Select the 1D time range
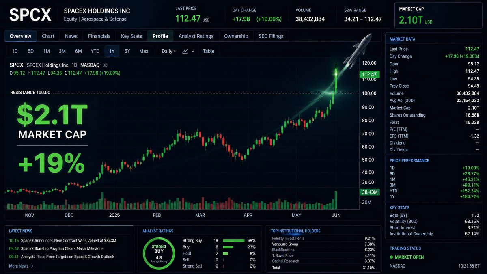 click(x=15, y=51)
